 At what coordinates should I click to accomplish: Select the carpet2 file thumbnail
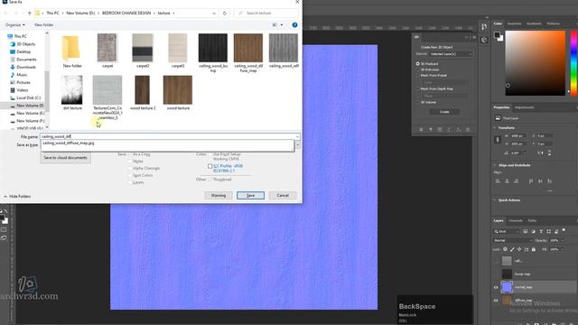(143, 51)
